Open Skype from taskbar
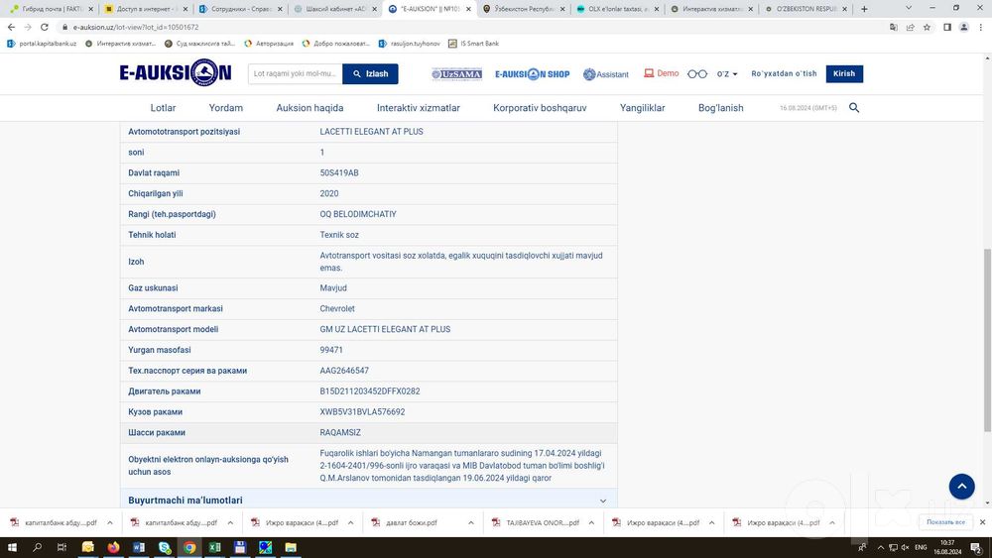This screenshot has height=558, width=992. pos(165,547)
